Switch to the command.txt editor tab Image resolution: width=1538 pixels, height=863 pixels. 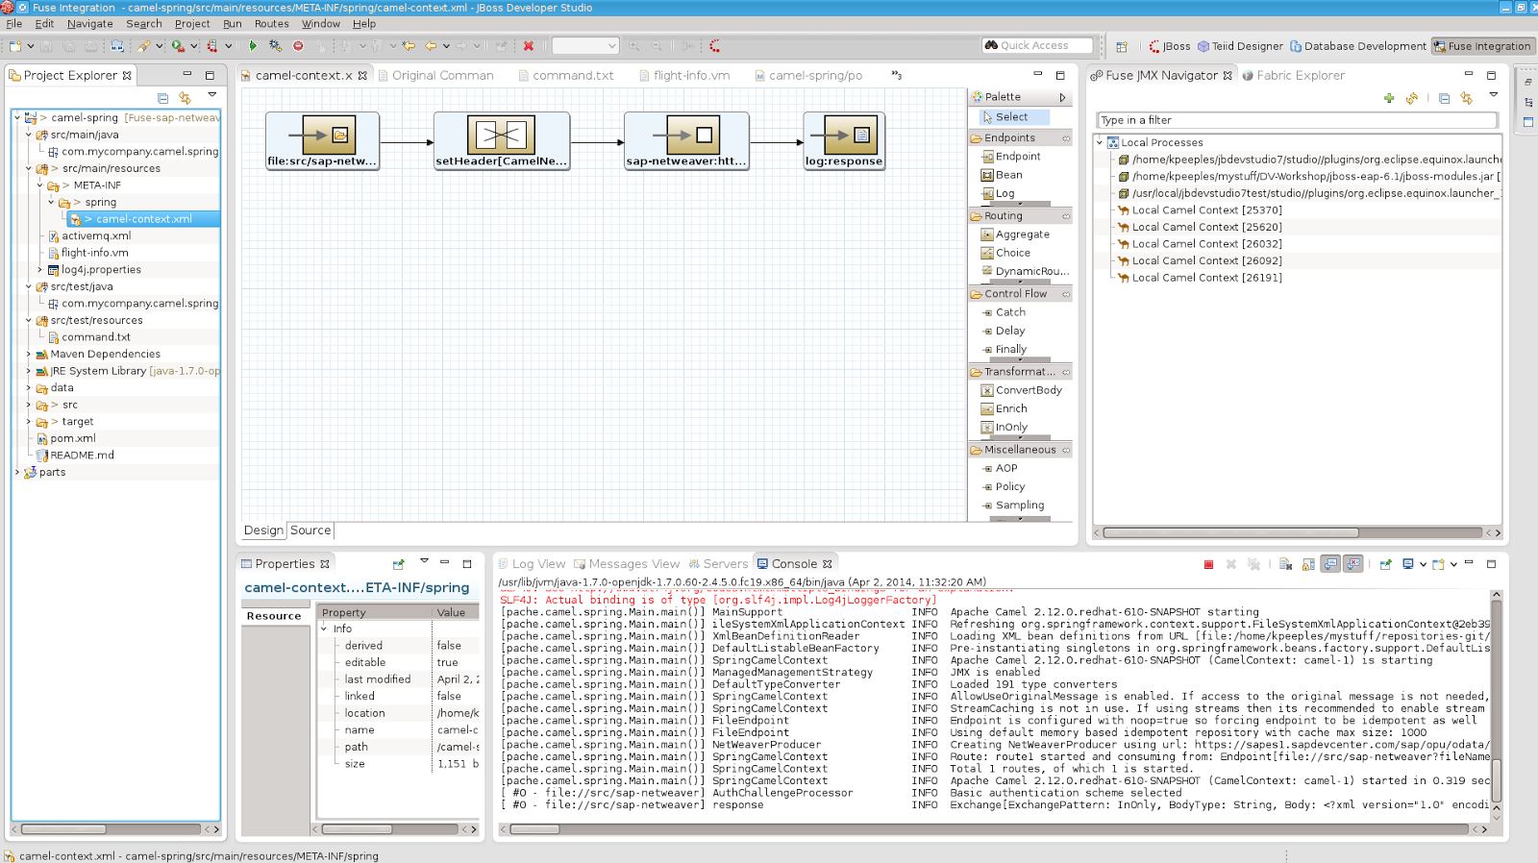point(566,76)
